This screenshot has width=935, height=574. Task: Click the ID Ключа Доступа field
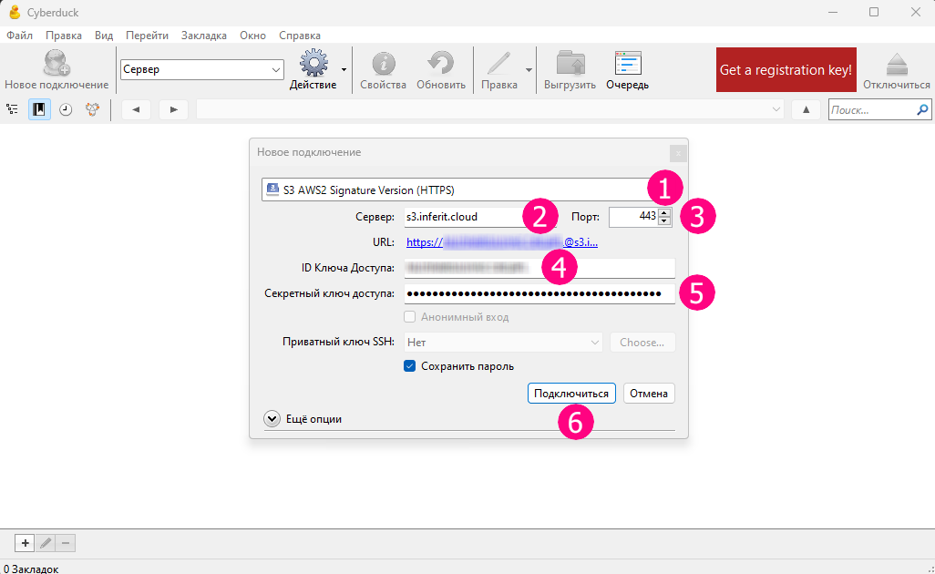coord(539,268)
